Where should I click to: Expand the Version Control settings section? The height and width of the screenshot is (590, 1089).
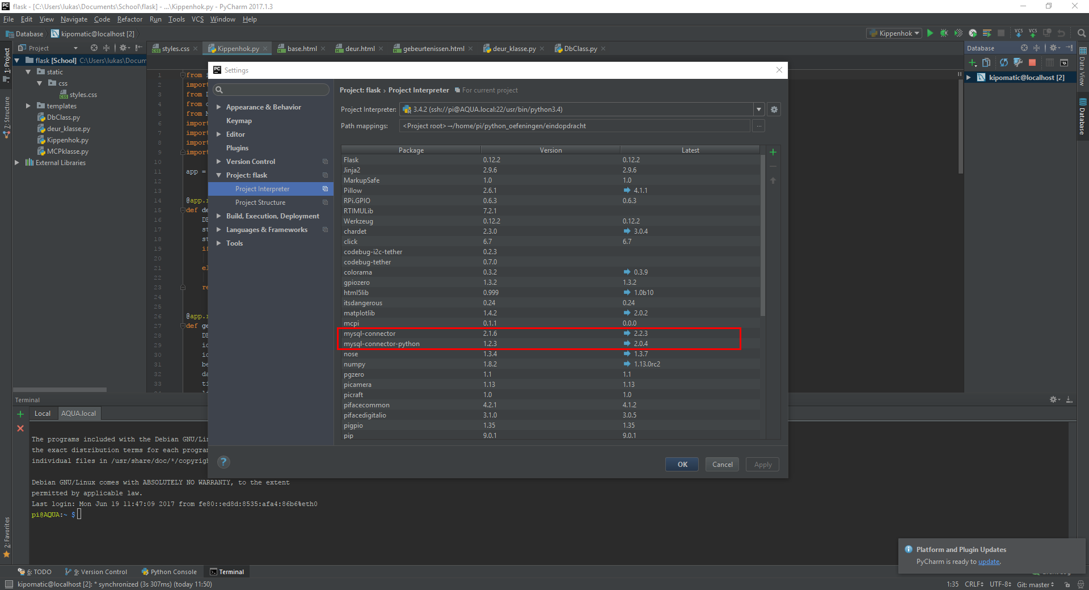pos(219,162)
